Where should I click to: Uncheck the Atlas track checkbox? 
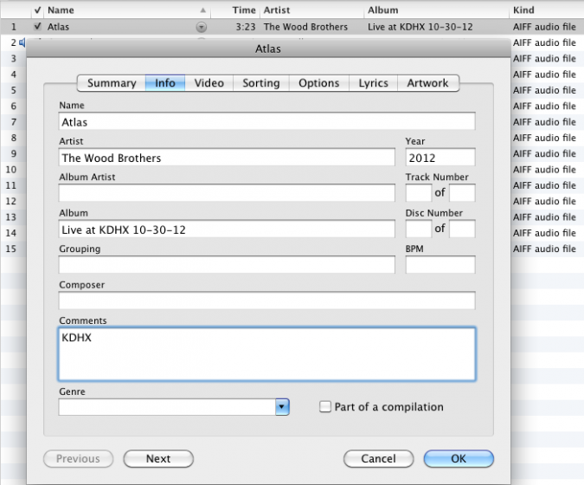[x=36, y=27]
